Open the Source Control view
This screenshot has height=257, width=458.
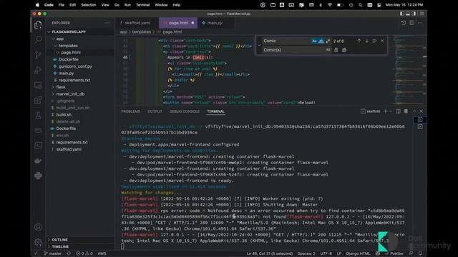point(38,55)
